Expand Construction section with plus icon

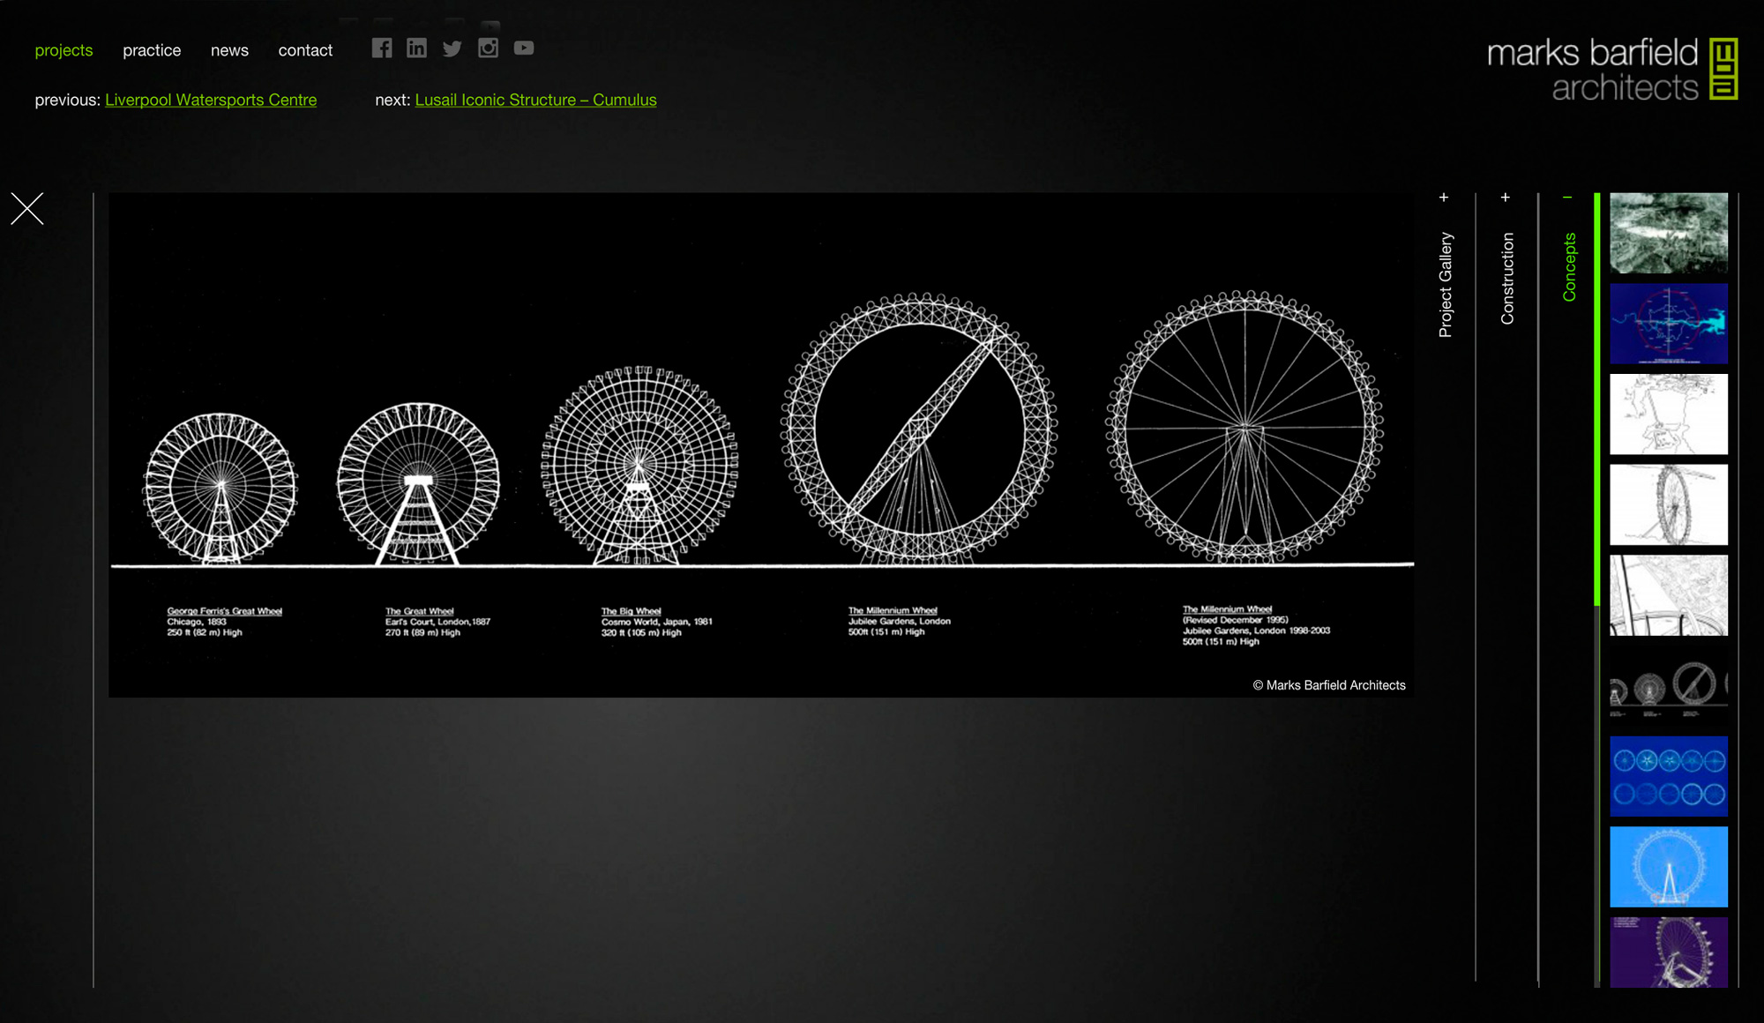(1506, 198)
